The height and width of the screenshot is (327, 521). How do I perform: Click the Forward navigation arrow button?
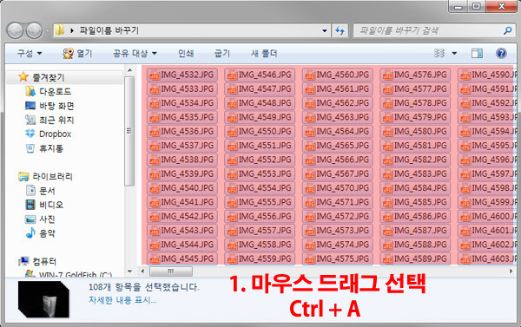point(34,31)
